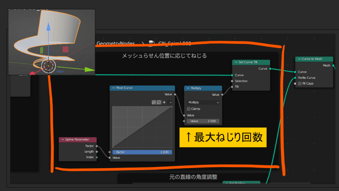Click the blue Z axis arrow gizmo
This screenshot has height=191, width=339.
click(49, 27)
